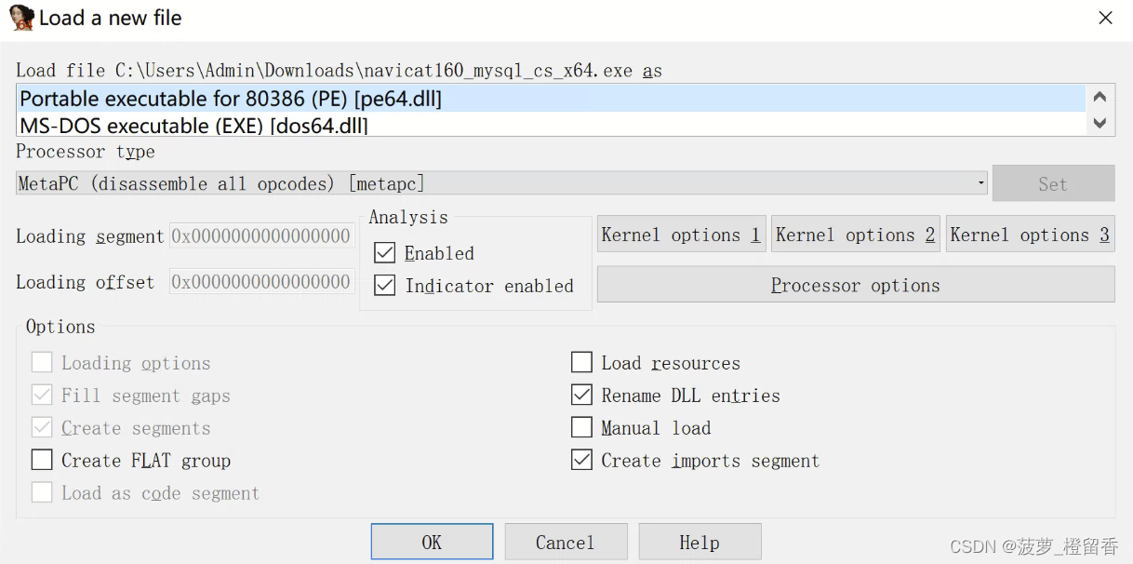The height and width of the screenshot is (564, 1133).
Task: Select MS-DOS executable (EXE) format
Action: [x=193, y=126]
